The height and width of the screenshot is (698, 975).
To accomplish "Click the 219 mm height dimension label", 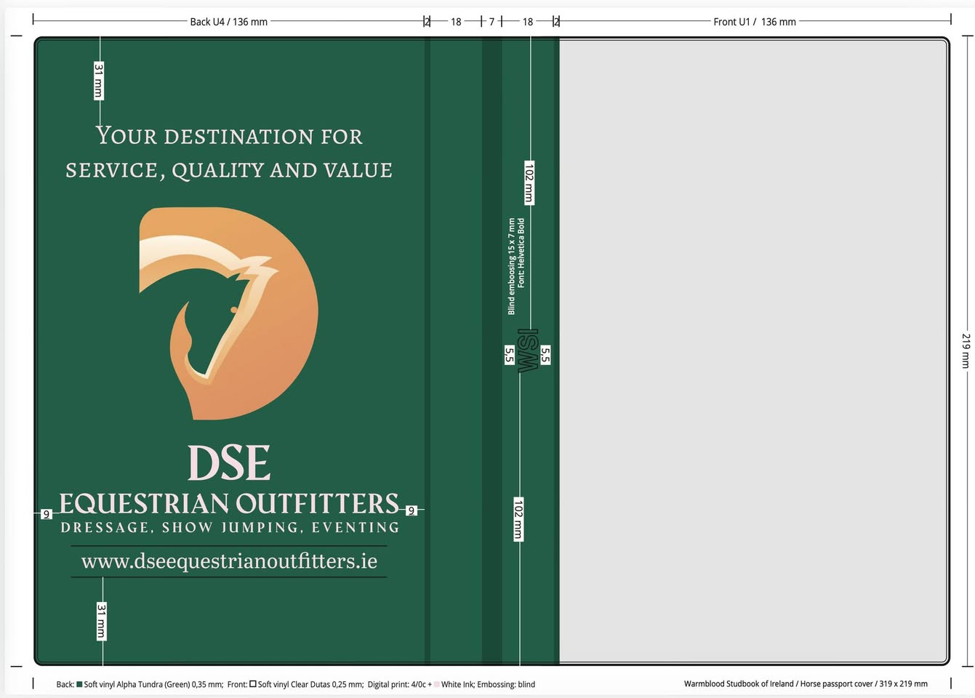I will (966, 350).
